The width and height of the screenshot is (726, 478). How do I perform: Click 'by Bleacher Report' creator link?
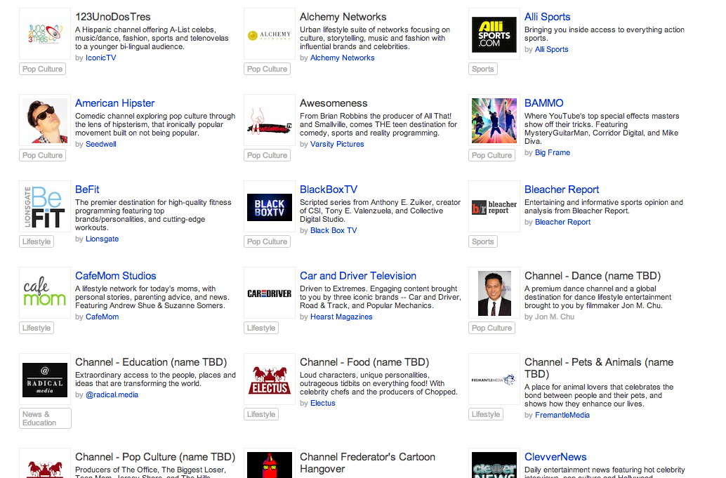562,222
